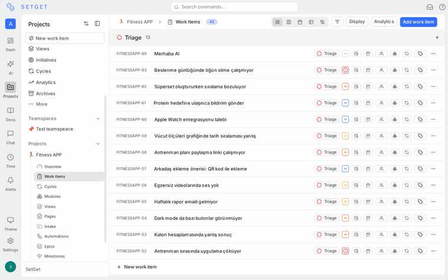Open the inbox icon in top bar
This screenshot has width=448, height=280.
click(x=430, y=7)
